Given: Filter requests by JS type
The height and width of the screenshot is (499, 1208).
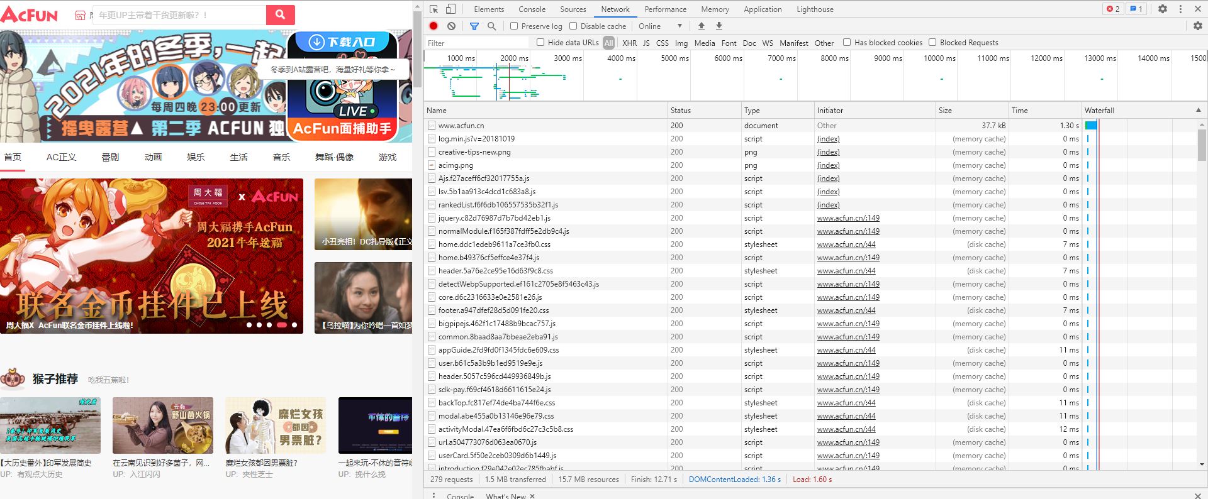Looking at the screenshot, I should point(646,43).
